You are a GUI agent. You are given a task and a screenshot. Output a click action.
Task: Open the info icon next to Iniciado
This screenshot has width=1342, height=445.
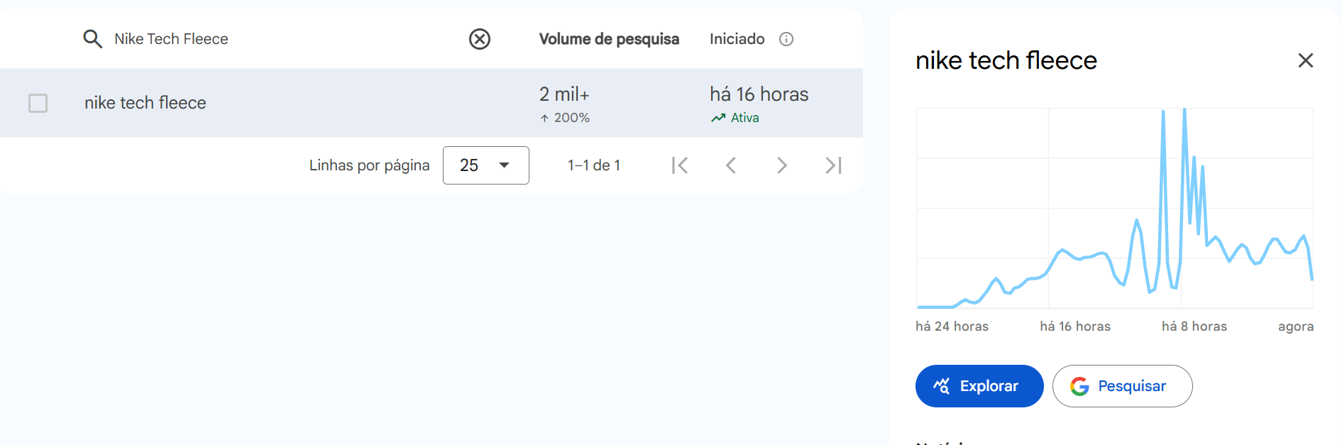click(786, 39)
